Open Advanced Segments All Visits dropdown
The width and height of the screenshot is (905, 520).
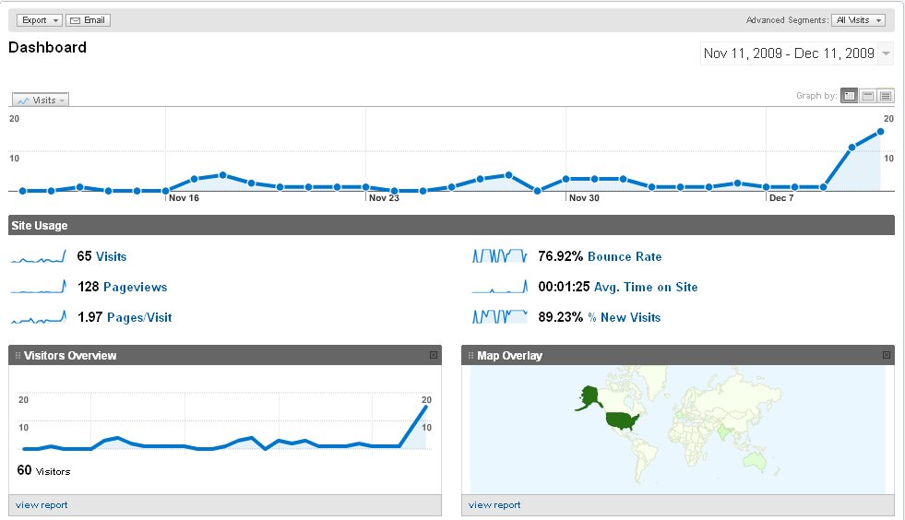coord(858,20)
